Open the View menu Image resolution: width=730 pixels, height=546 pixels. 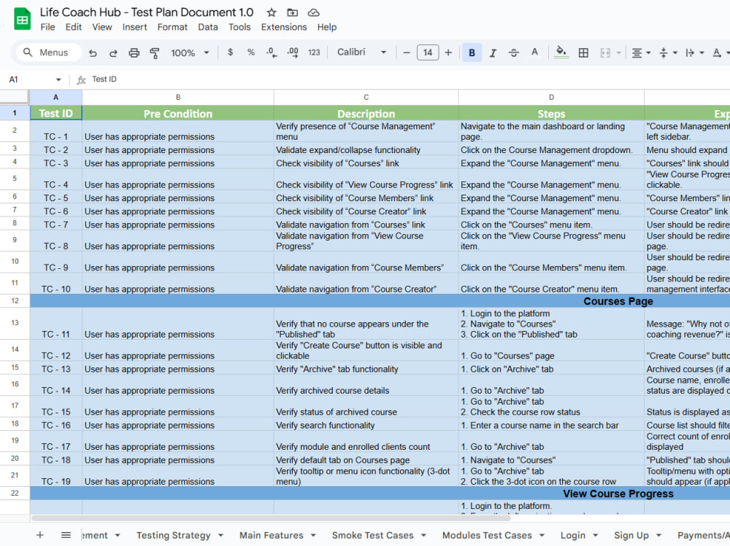click(x=102, y=27)
